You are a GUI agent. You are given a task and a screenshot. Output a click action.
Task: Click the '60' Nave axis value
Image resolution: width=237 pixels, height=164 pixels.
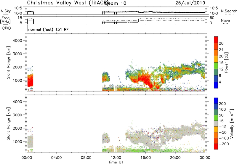[x=212, y=18]
